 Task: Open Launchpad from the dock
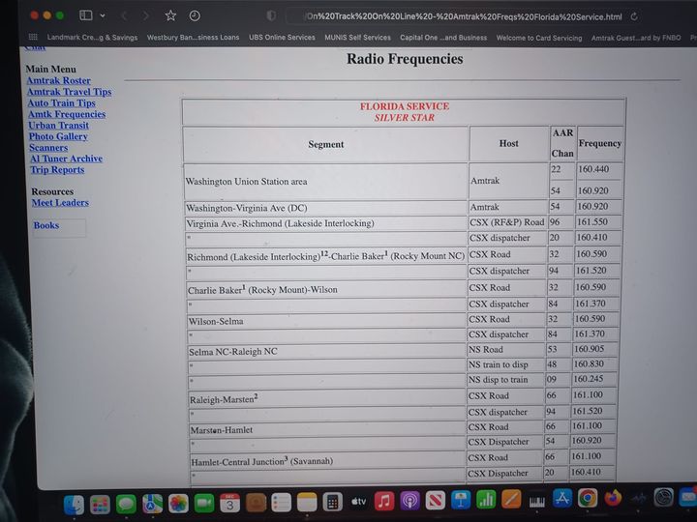tap(100, 505)
